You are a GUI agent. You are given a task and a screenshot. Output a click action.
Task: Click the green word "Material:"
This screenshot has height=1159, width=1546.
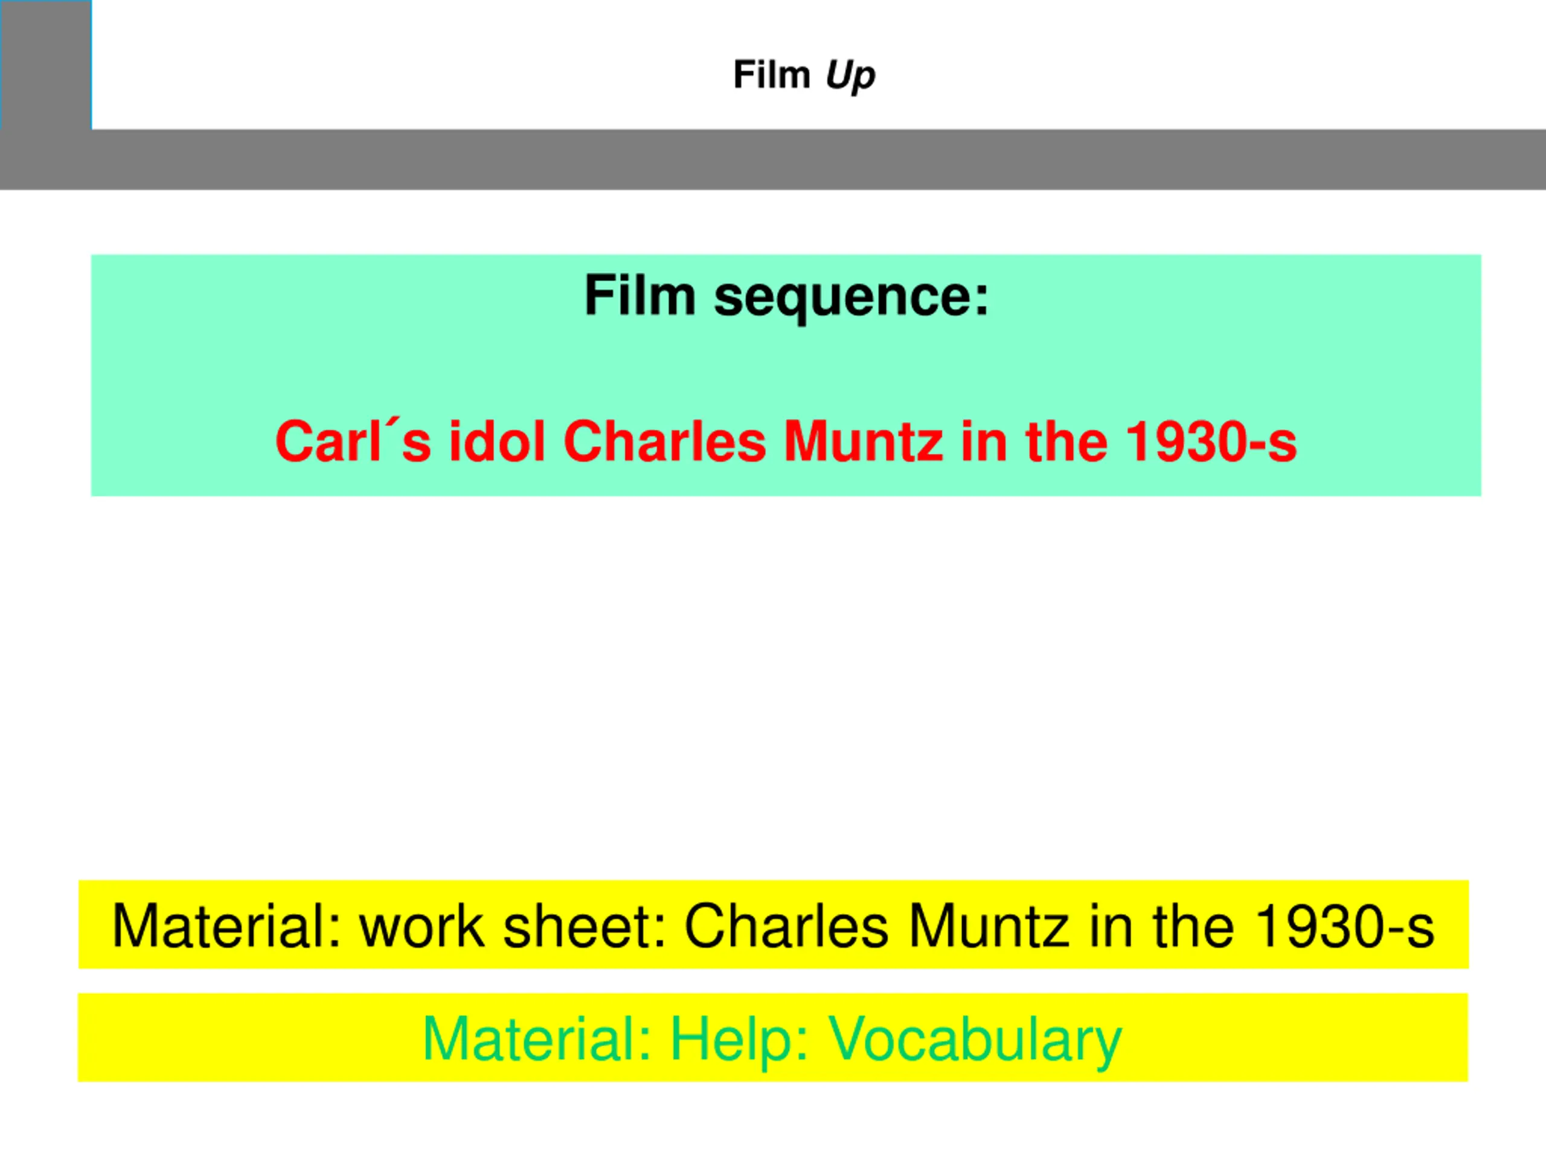(537, 1039)
